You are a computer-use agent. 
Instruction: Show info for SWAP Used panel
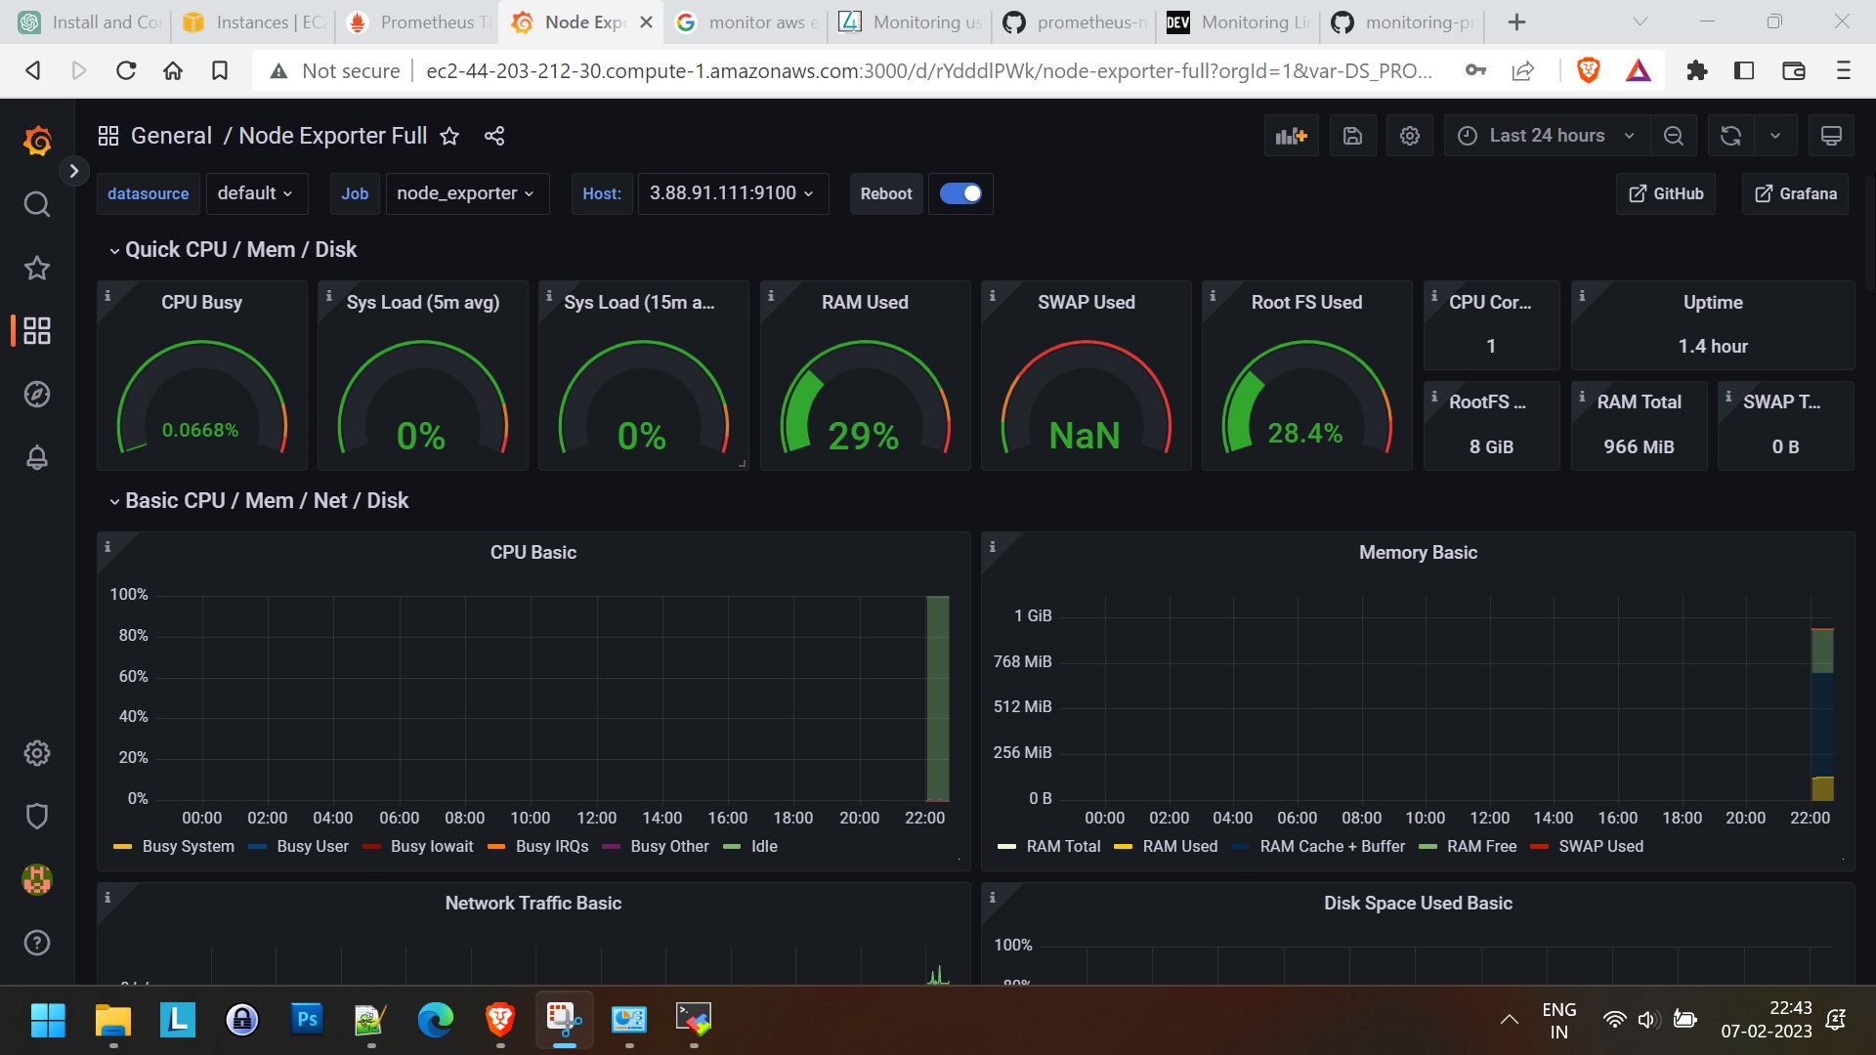pyautogui.click(x=992, y=295)
